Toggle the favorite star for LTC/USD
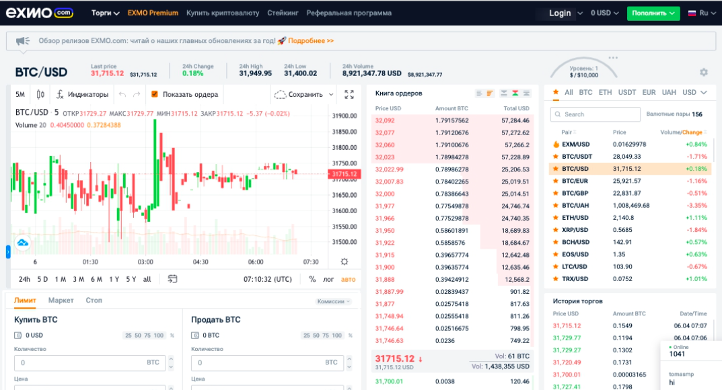 (556, 266)
